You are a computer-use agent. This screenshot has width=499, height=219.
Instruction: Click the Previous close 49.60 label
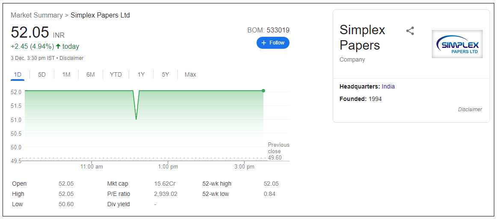(x=278, y=151)
